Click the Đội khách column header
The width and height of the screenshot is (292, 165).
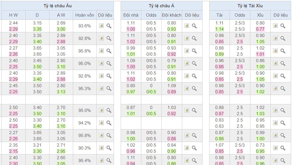[172, 15]
